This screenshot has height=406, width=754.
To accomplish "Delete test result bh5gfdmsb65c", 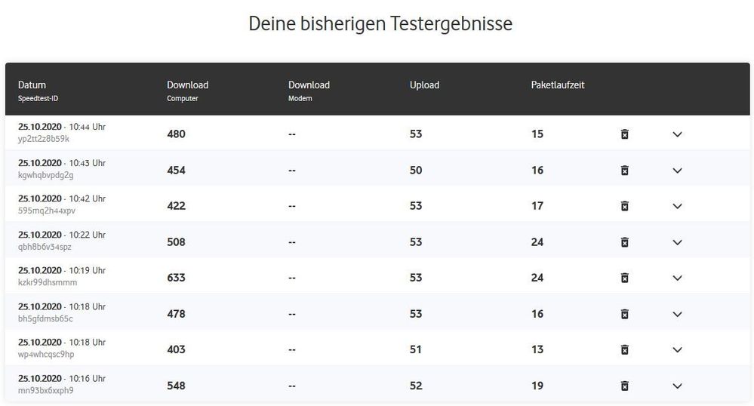I will [x=624, y=314].
